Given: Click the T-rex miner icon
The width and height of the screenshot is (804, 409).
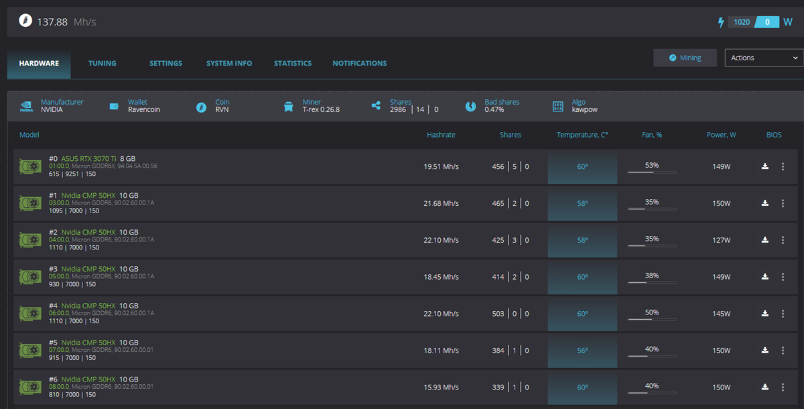Looking at the screenshot, I should tap(288, 106).
